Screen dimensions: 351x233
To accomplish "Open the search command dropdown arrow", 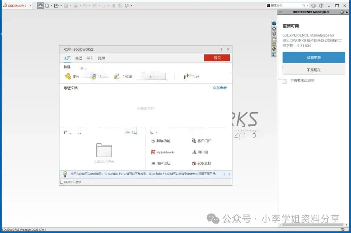I will [x=307, y=6].
